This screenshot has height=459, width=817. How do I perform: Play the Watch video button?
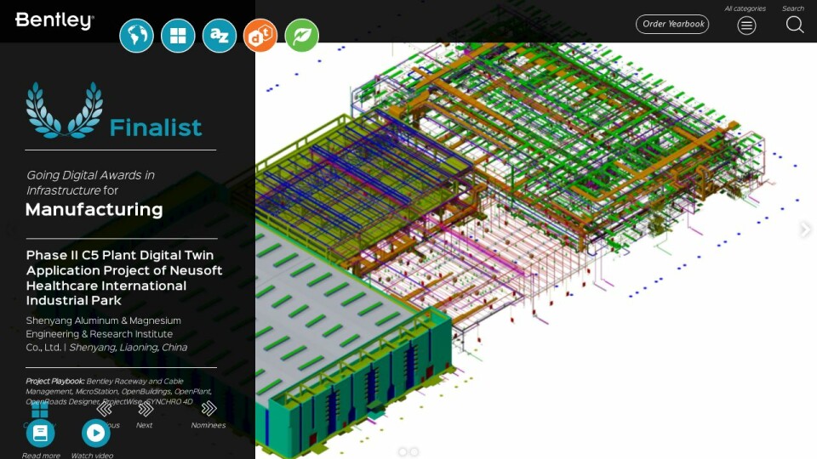pyautogui.click(x=95, y=433)
